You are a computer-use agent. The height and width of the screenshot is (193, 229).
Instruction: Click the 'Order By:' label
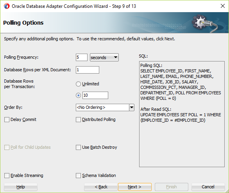(13, 107)
